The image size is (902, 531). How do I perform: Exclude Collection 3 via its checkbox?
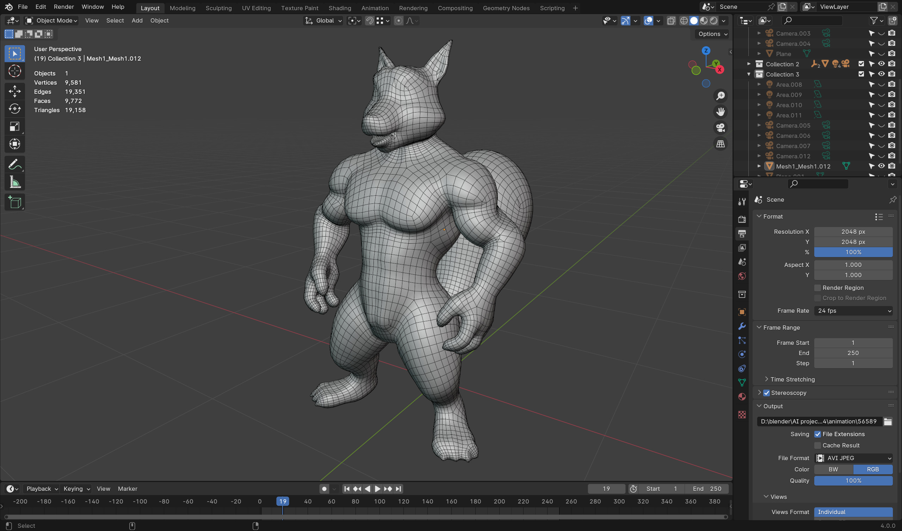[x=861, y=74]
